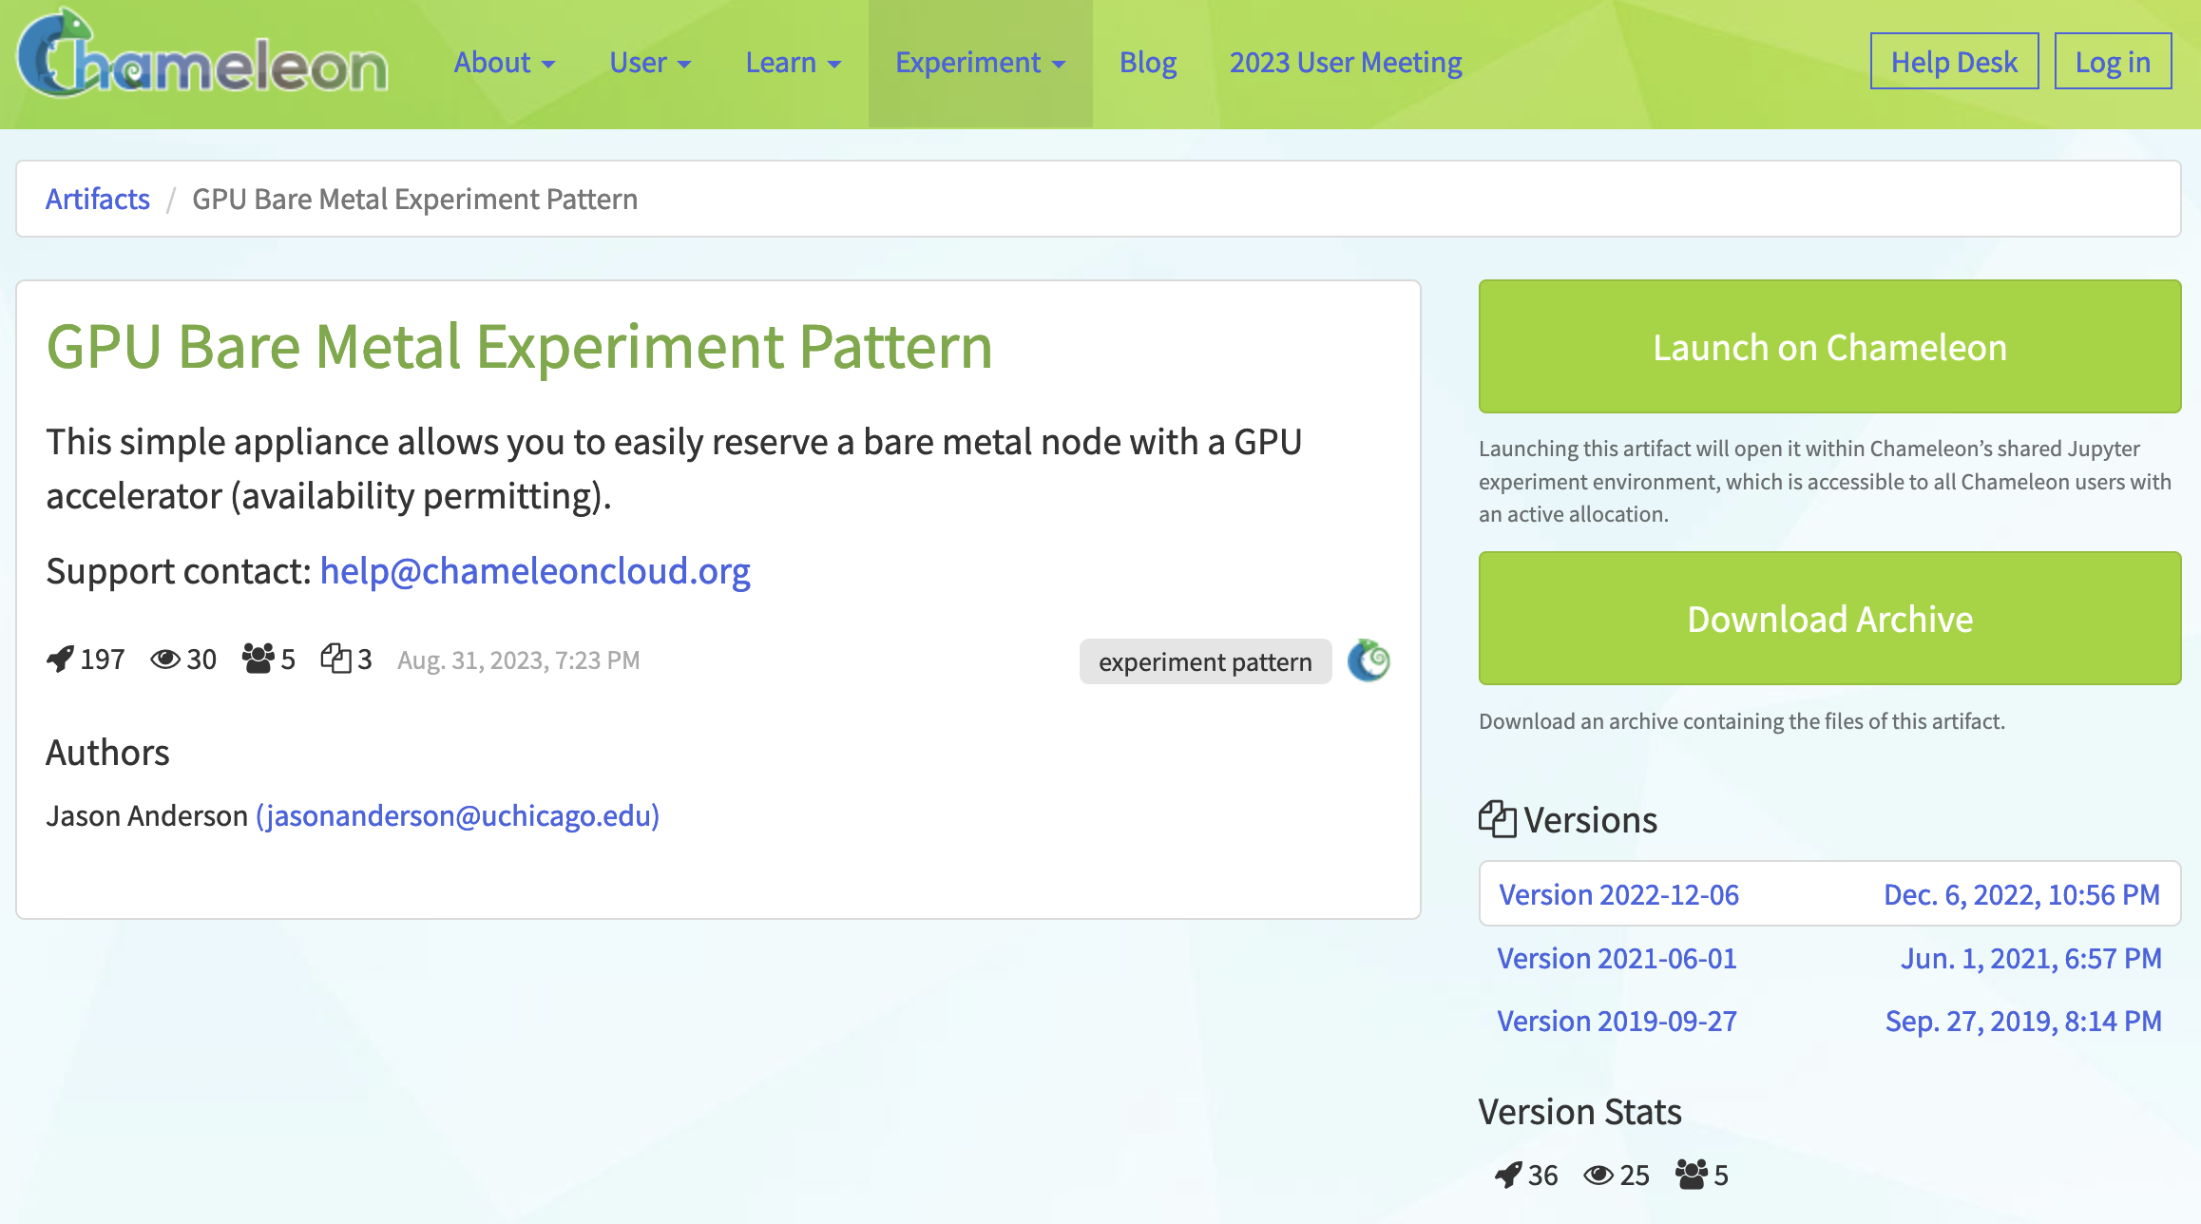Expand the Experiment dropdown menu

(x=980, y=63)
